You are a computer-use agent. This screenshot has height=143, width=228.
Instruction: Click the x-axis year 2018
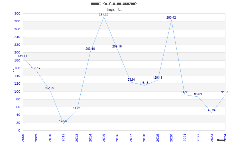pos(144,138)
